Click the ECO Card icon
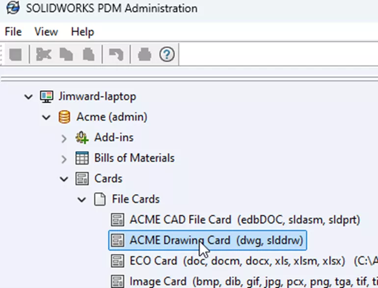Screen dimensions: 378x288 tap(118, 261)
